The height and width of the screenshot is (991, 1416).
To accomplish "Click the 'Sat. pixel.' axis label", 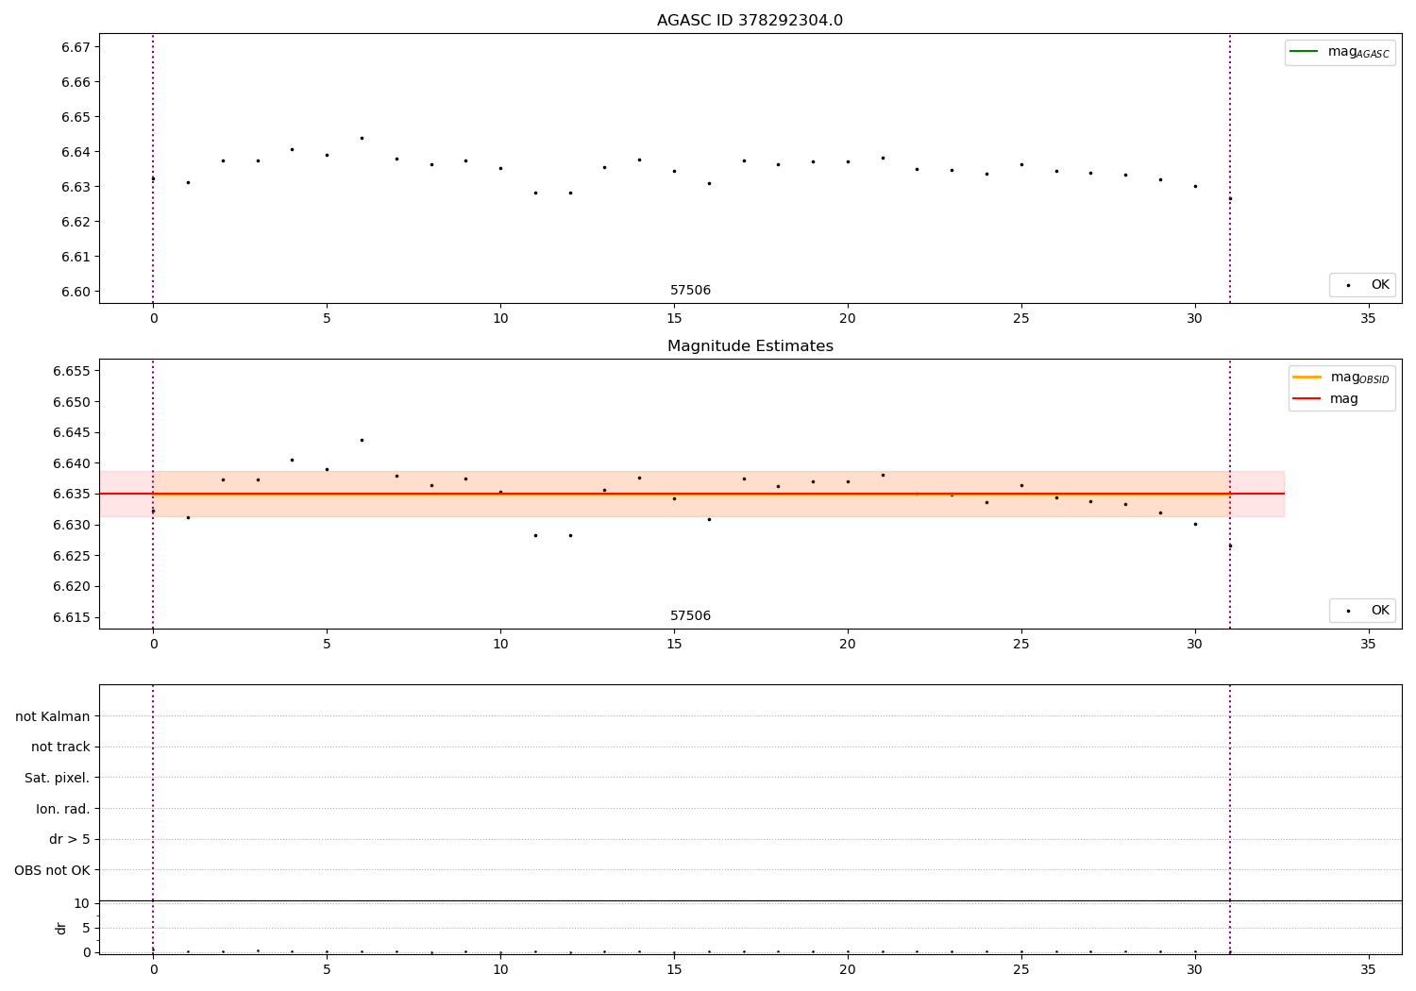I will pos(58,779).
